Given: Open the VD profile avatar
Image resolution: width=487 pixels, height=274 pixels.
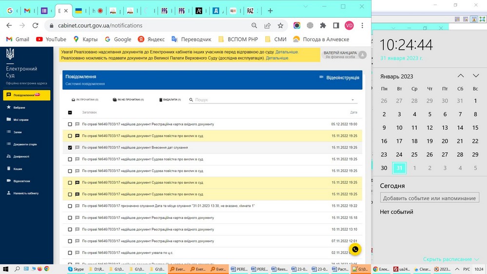Looking at the screenshot, I should pyautogui.click(x=349, y=25).
